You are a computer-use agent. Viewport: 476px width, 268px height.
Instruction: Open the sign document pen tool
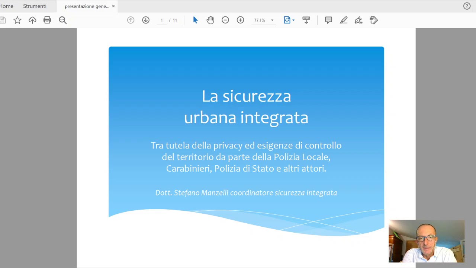pyautogui.click(x=358, y=20)
